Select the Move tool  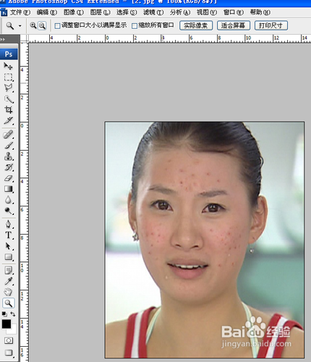(8, 66)
